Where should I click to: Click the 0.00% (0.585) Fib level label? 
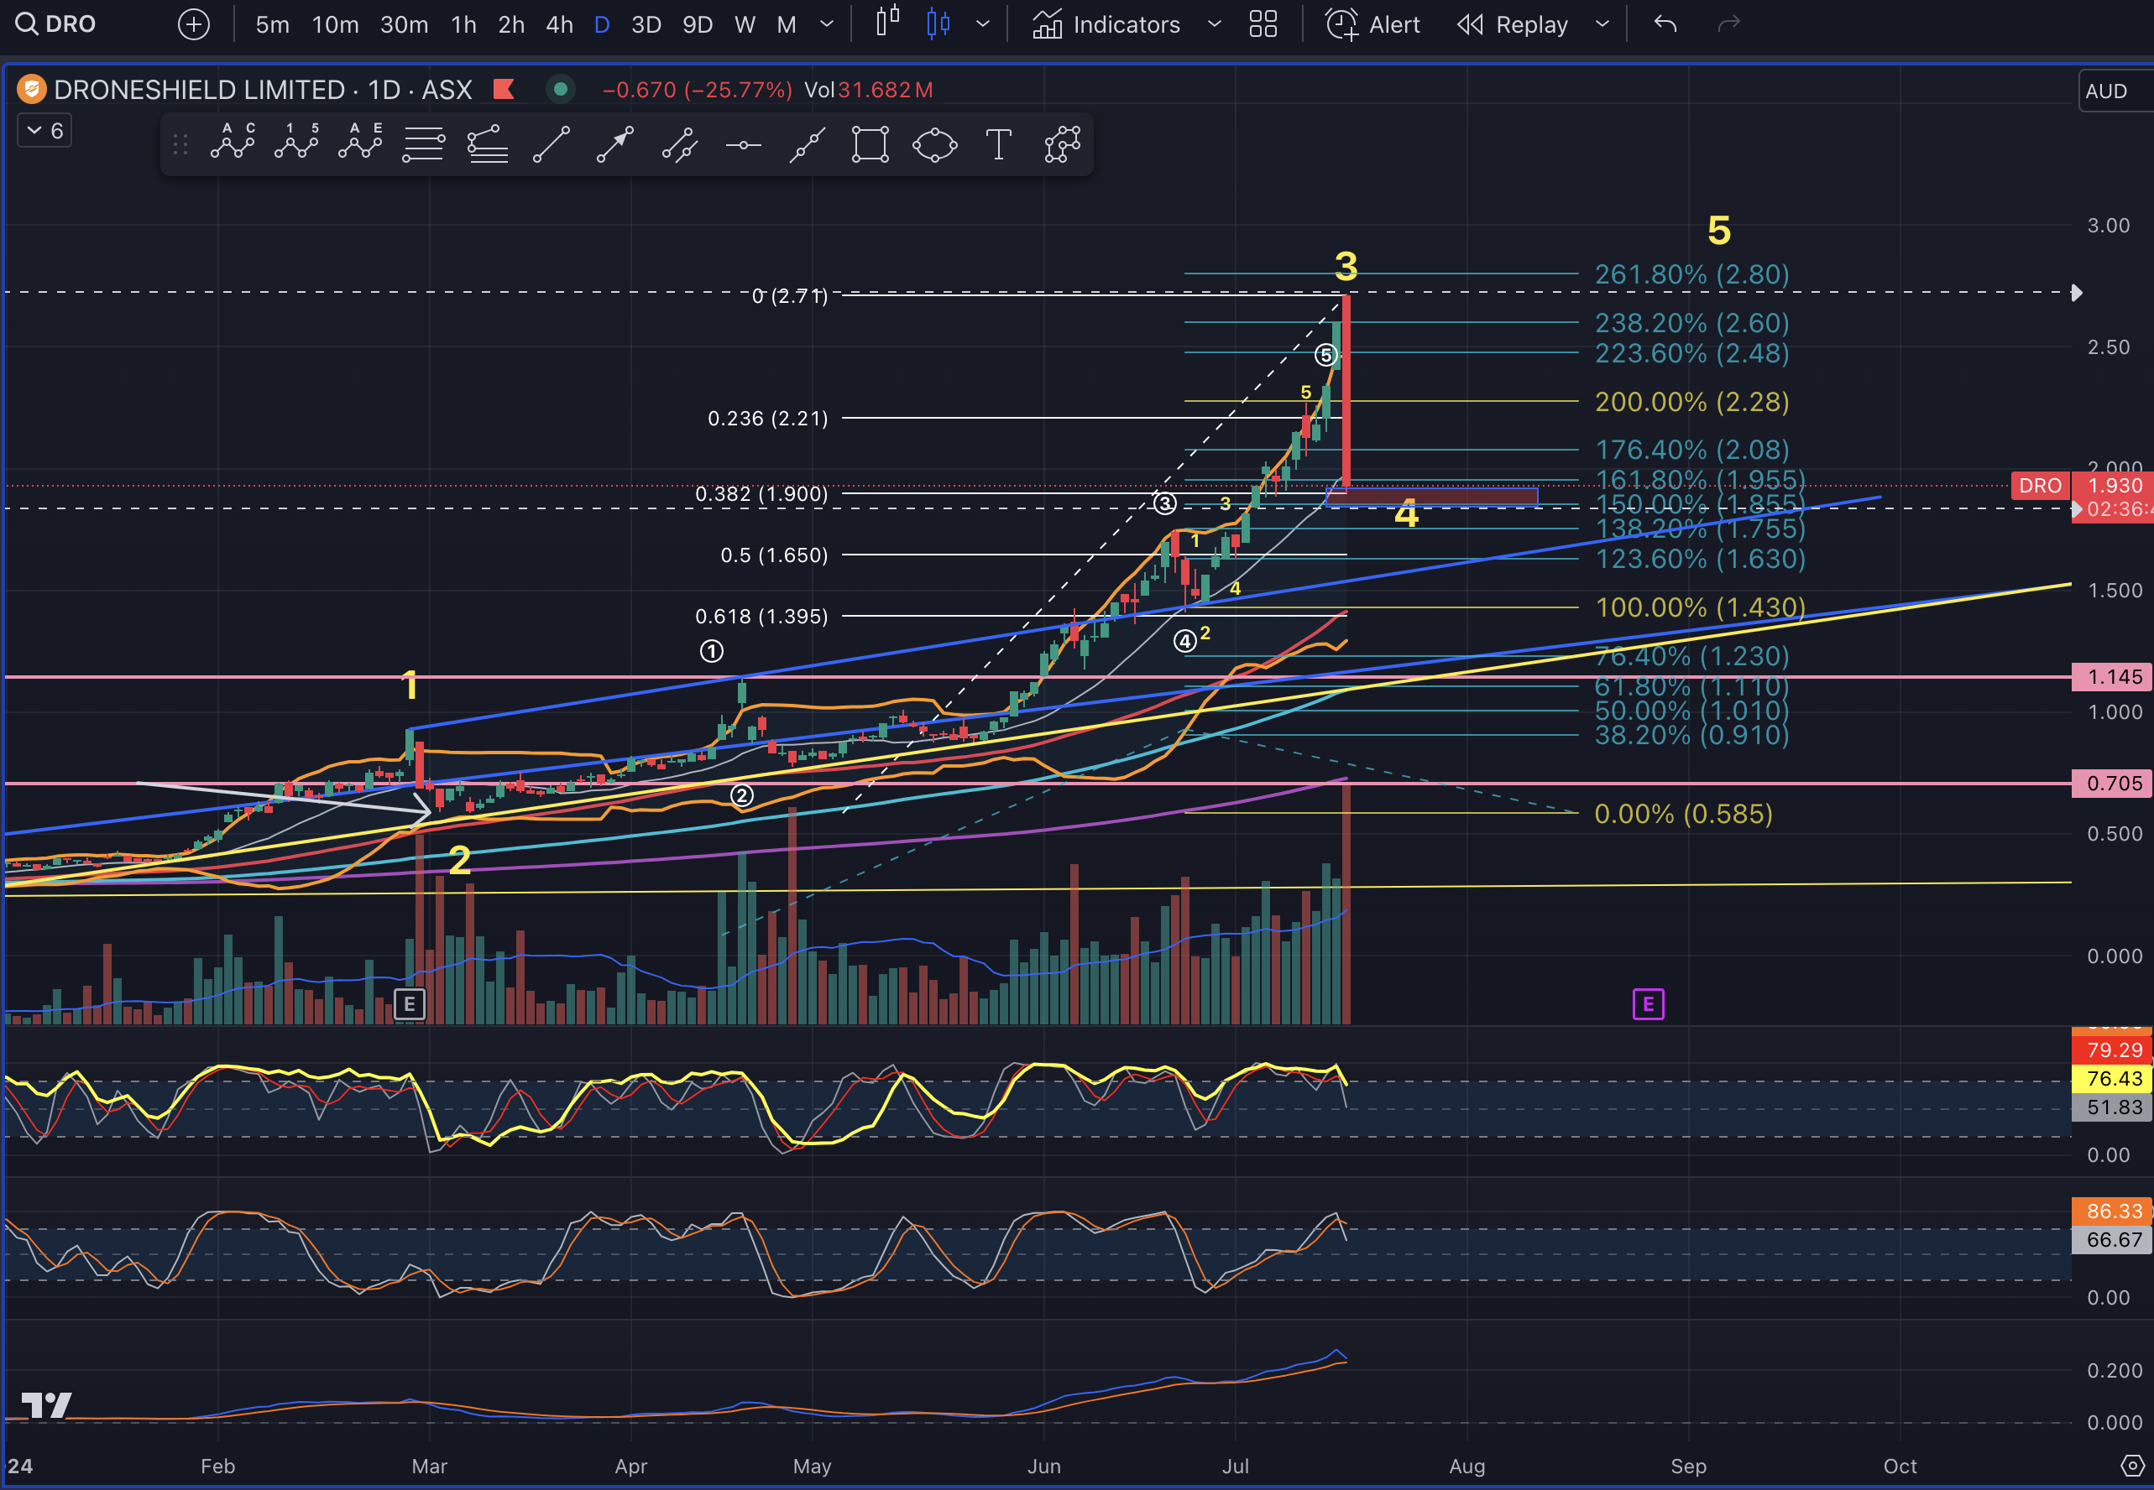click(x=1683, y=813)
